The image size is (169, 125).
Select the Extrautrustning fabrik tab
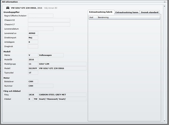(x=101, y=12)
